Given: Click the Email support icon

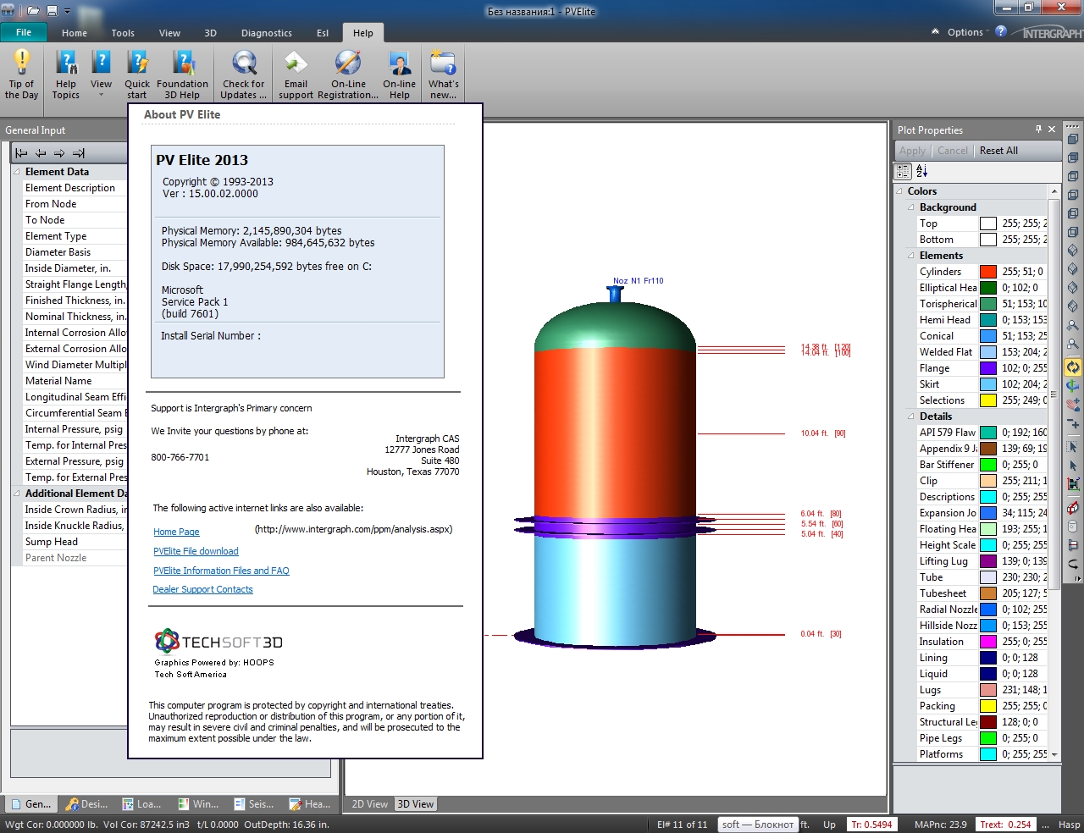Looking at the screenshot, I should pyautogui.click(x=296, y=74).
